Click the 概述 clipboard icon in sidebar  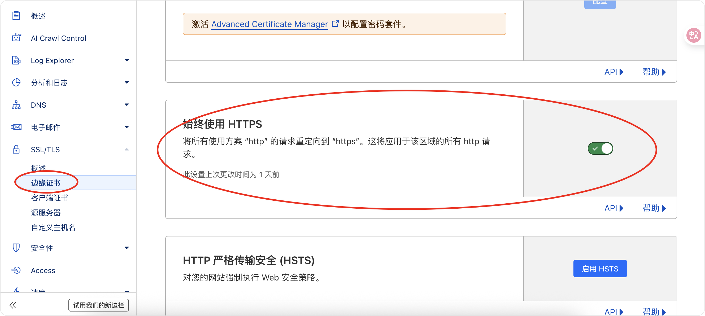(x=16, y=16)
